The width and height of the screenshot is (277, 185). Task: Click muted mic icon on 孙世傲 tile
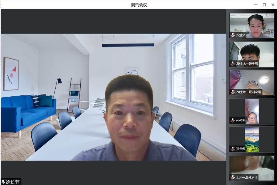[233, 149]
